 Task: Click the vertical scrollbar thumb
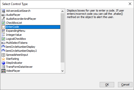(62, 38)
